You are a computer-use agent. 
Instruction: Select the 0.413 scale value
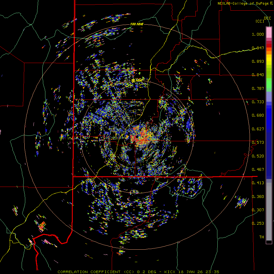(x=258, y=183)
